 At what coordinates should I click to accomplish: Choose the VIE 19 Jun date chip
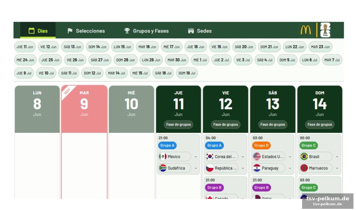click(220, 47)
